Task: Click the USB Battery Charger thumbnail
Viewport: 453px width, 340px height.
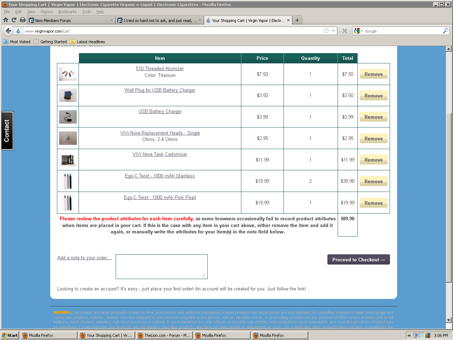Action: (x=68, y=117)
